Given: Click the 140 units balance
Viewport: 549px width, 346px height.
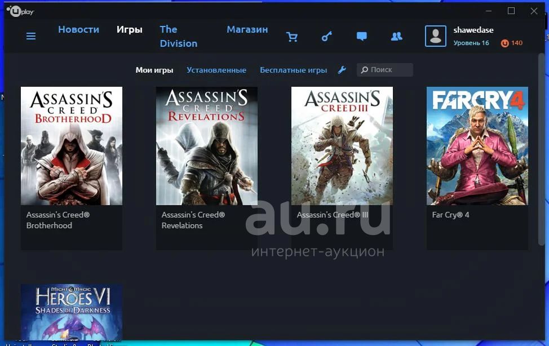Looking at the screenshot, I should coord(517,43).
